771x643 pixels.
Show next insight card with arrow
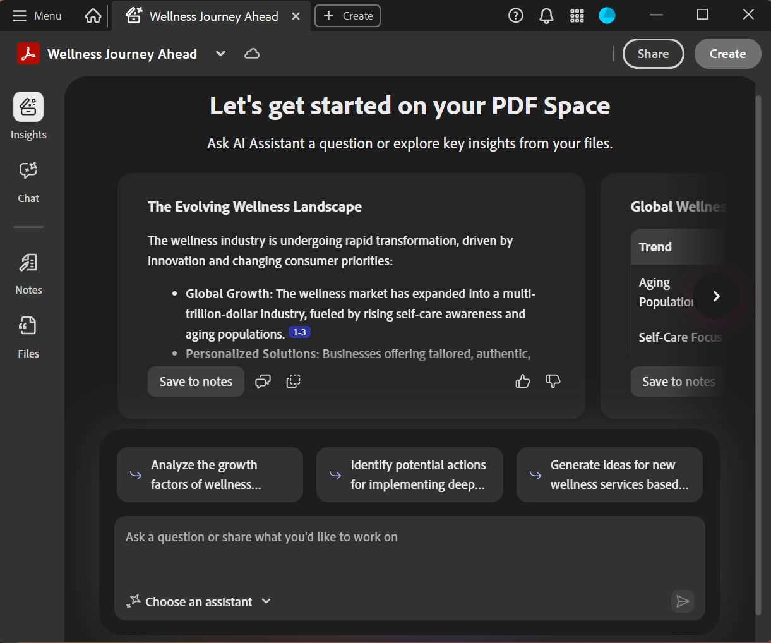(x=716, y=296)
